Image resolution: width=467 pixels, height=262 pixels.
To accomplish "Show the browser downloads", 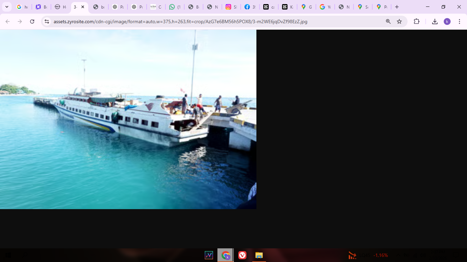I will click(x=435, y=21).
